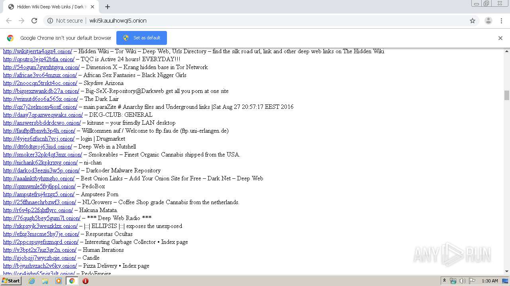Open the efxg3mscme5hy7je.onion link
Image resolution: width=510 pixels, height=286 pixels.
pos(41,234)
